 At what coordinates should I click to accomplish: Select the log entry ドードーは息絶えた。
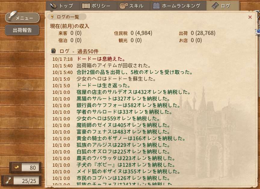[x=101, y=59]
